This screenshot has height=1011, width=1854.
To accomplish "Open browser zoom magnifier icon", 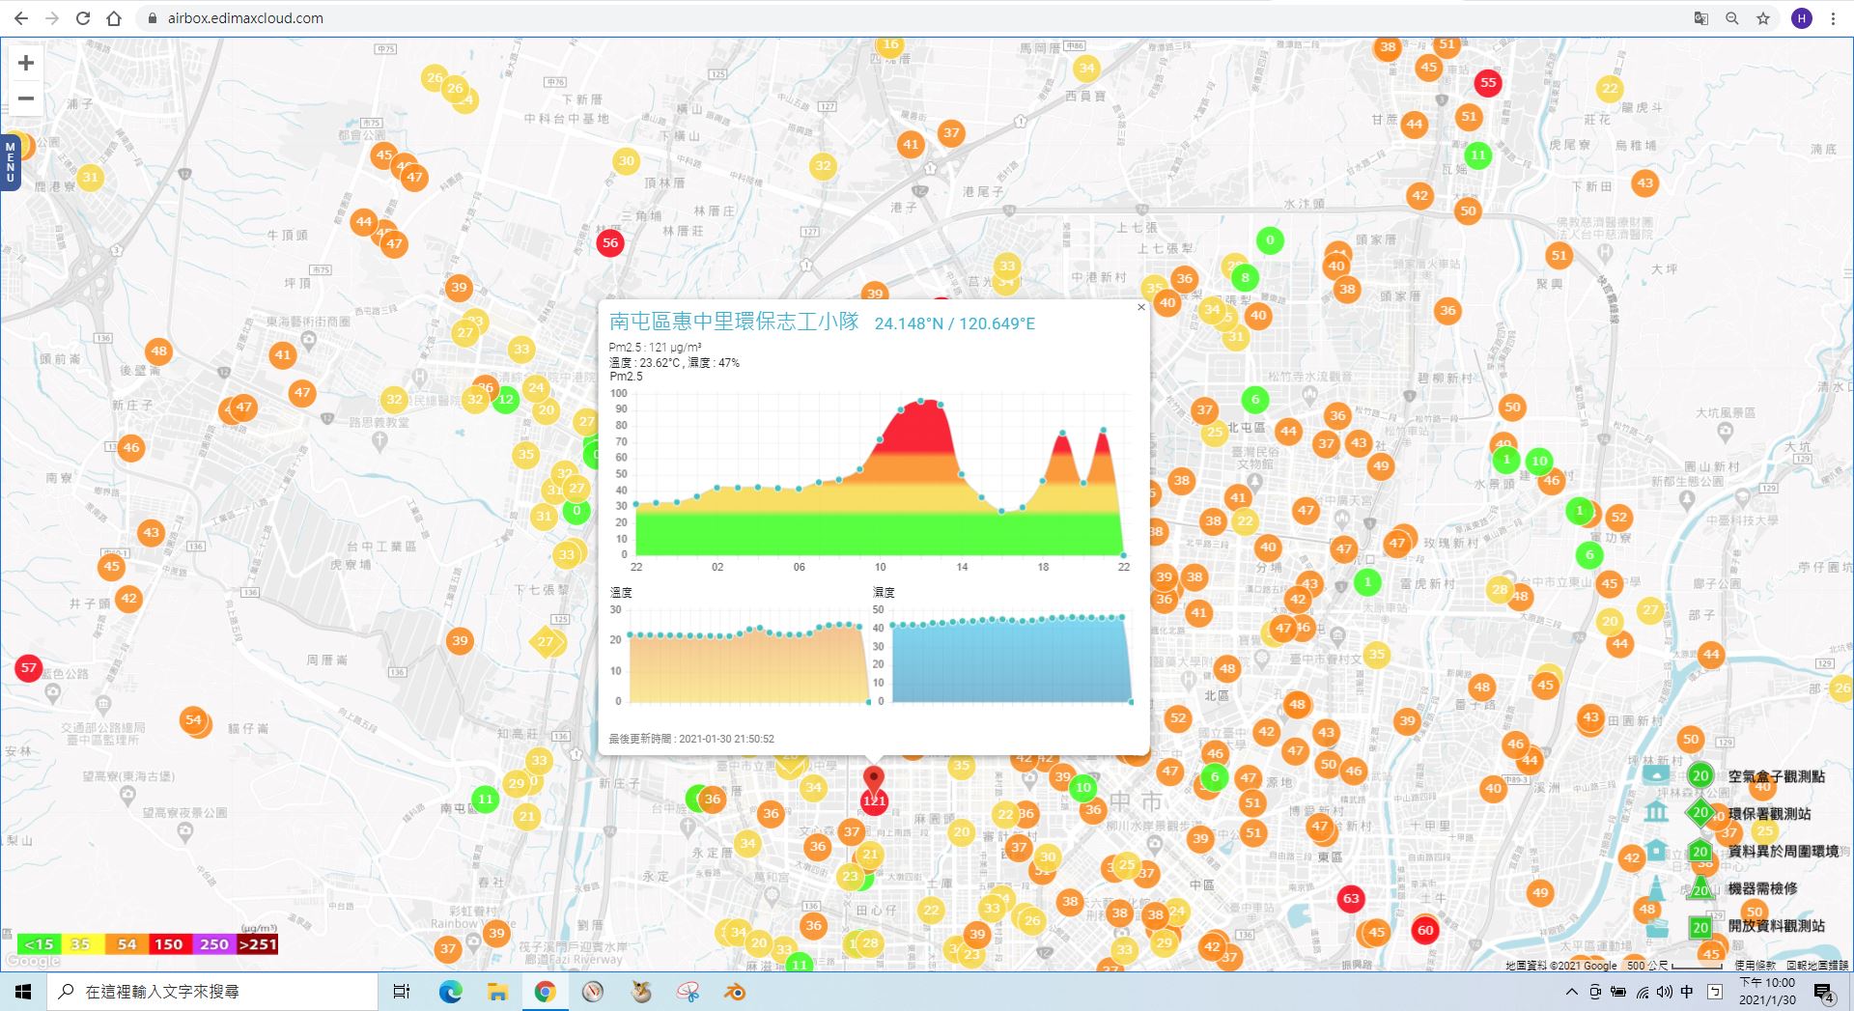I will point(1732,18).
